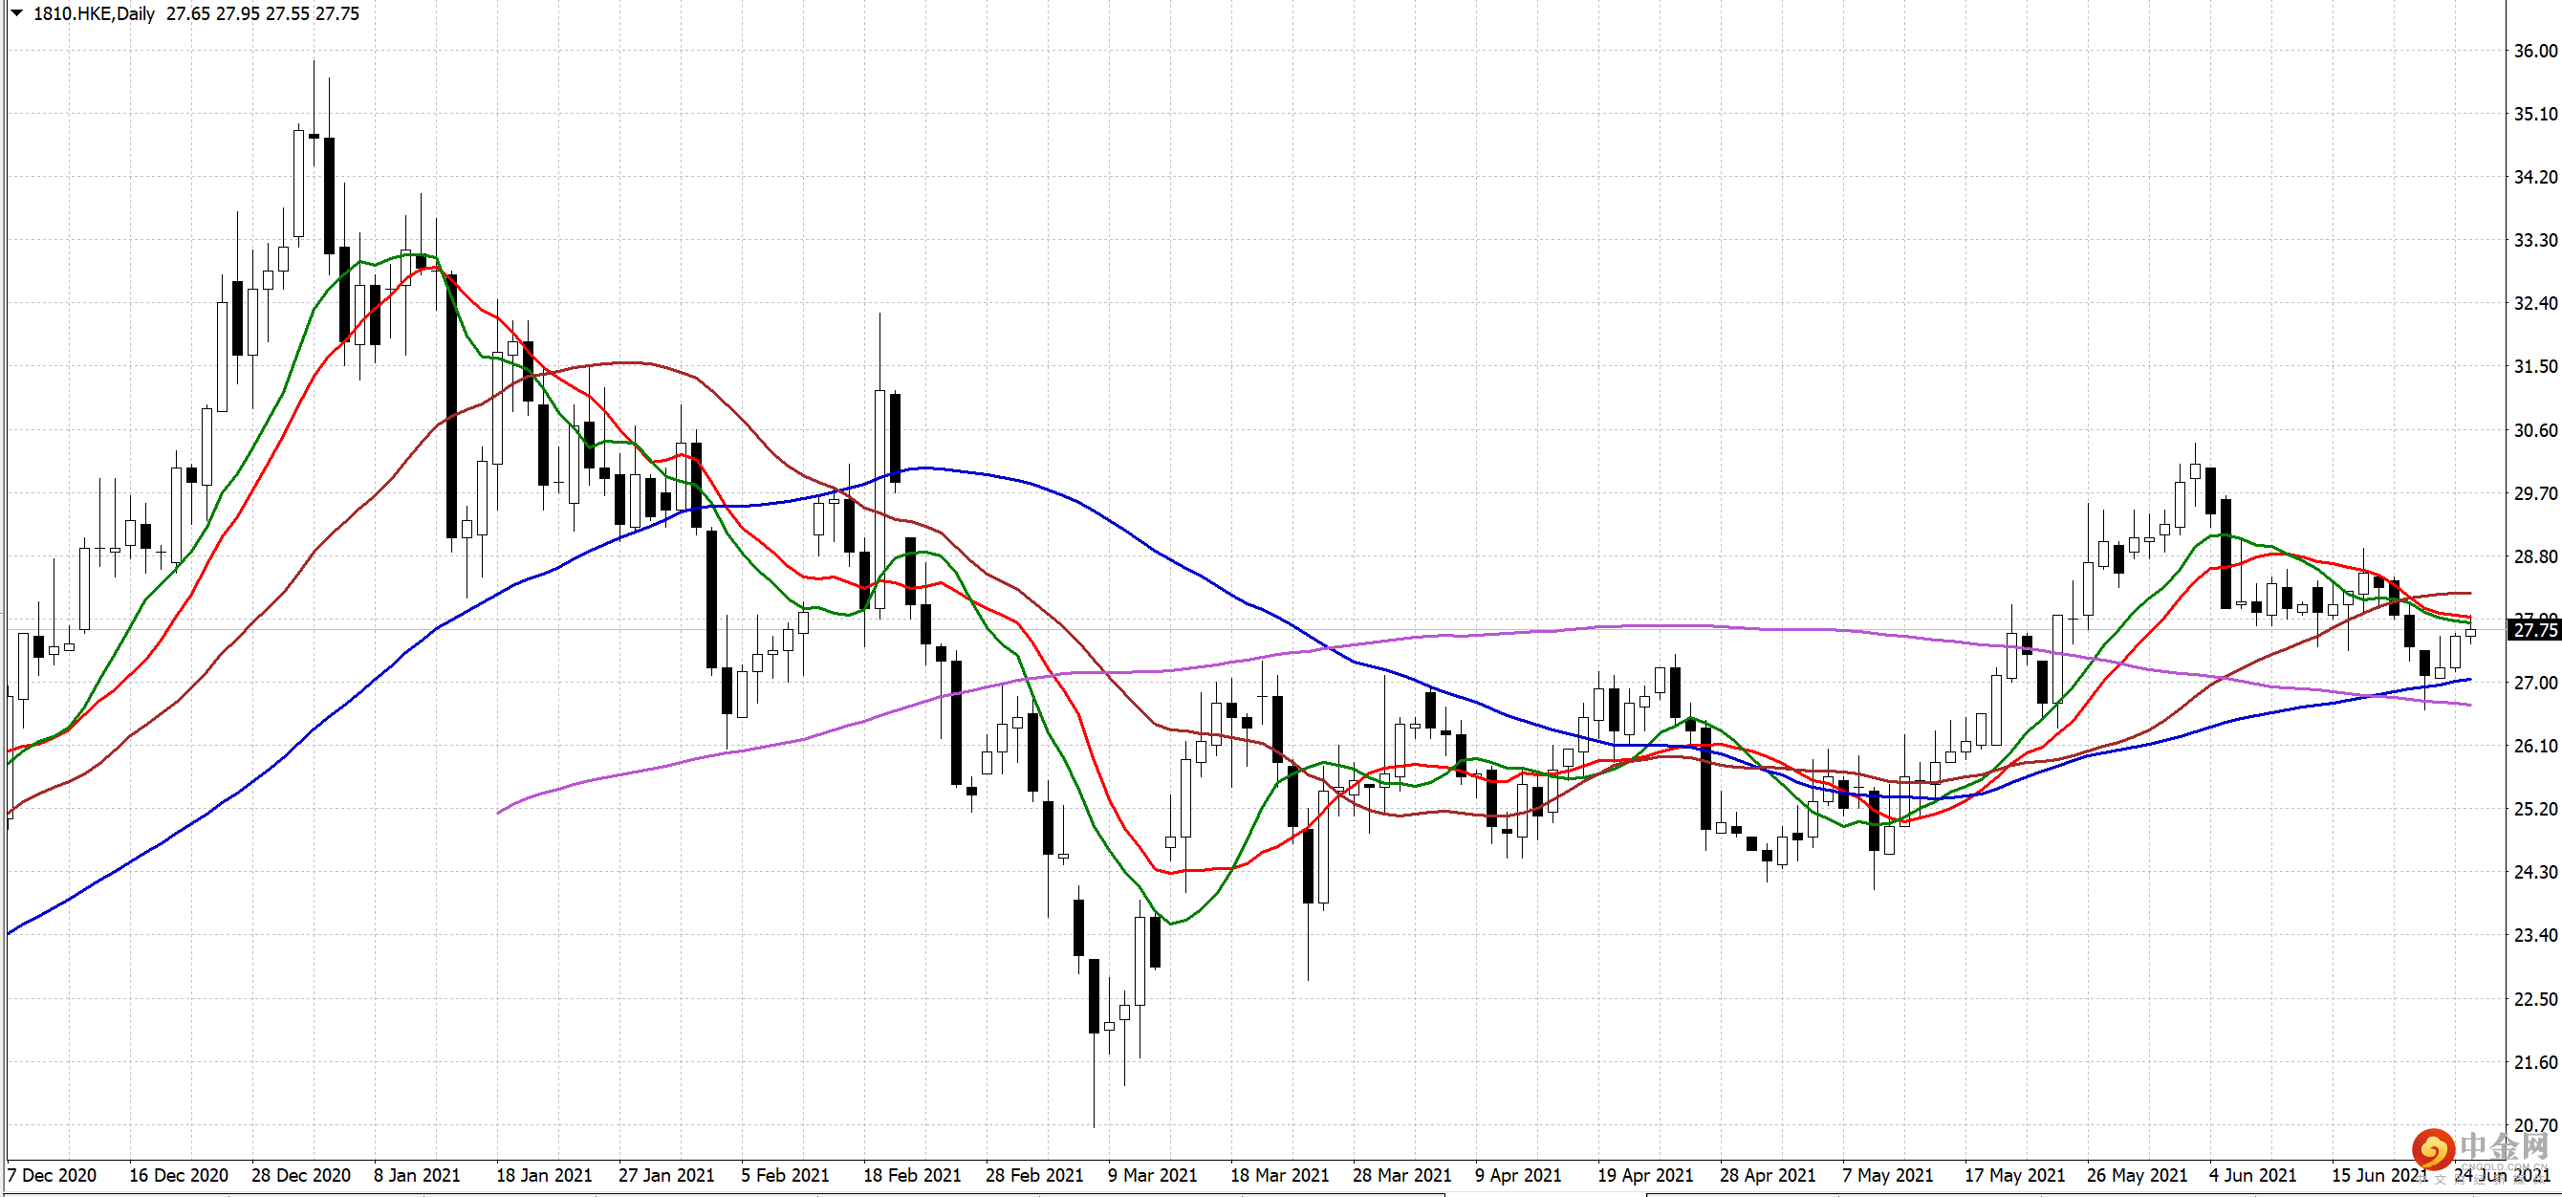
Task: Click the OHLC values 27.65 27.95 27.55 27.75
Action: click(x=263, y=14)
